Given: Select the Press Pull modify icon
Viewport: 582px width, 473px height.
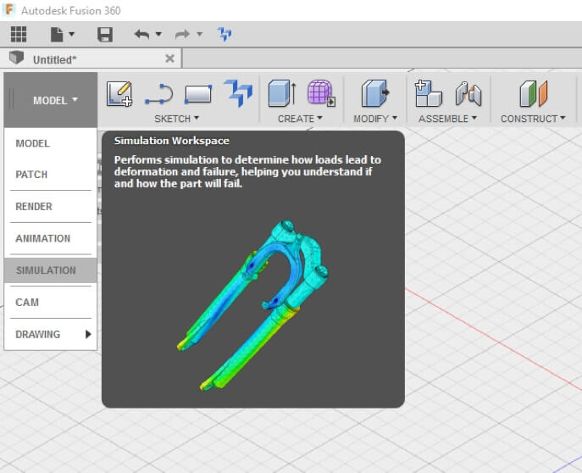Looking at the screenshot, I should tap(374, 93).
